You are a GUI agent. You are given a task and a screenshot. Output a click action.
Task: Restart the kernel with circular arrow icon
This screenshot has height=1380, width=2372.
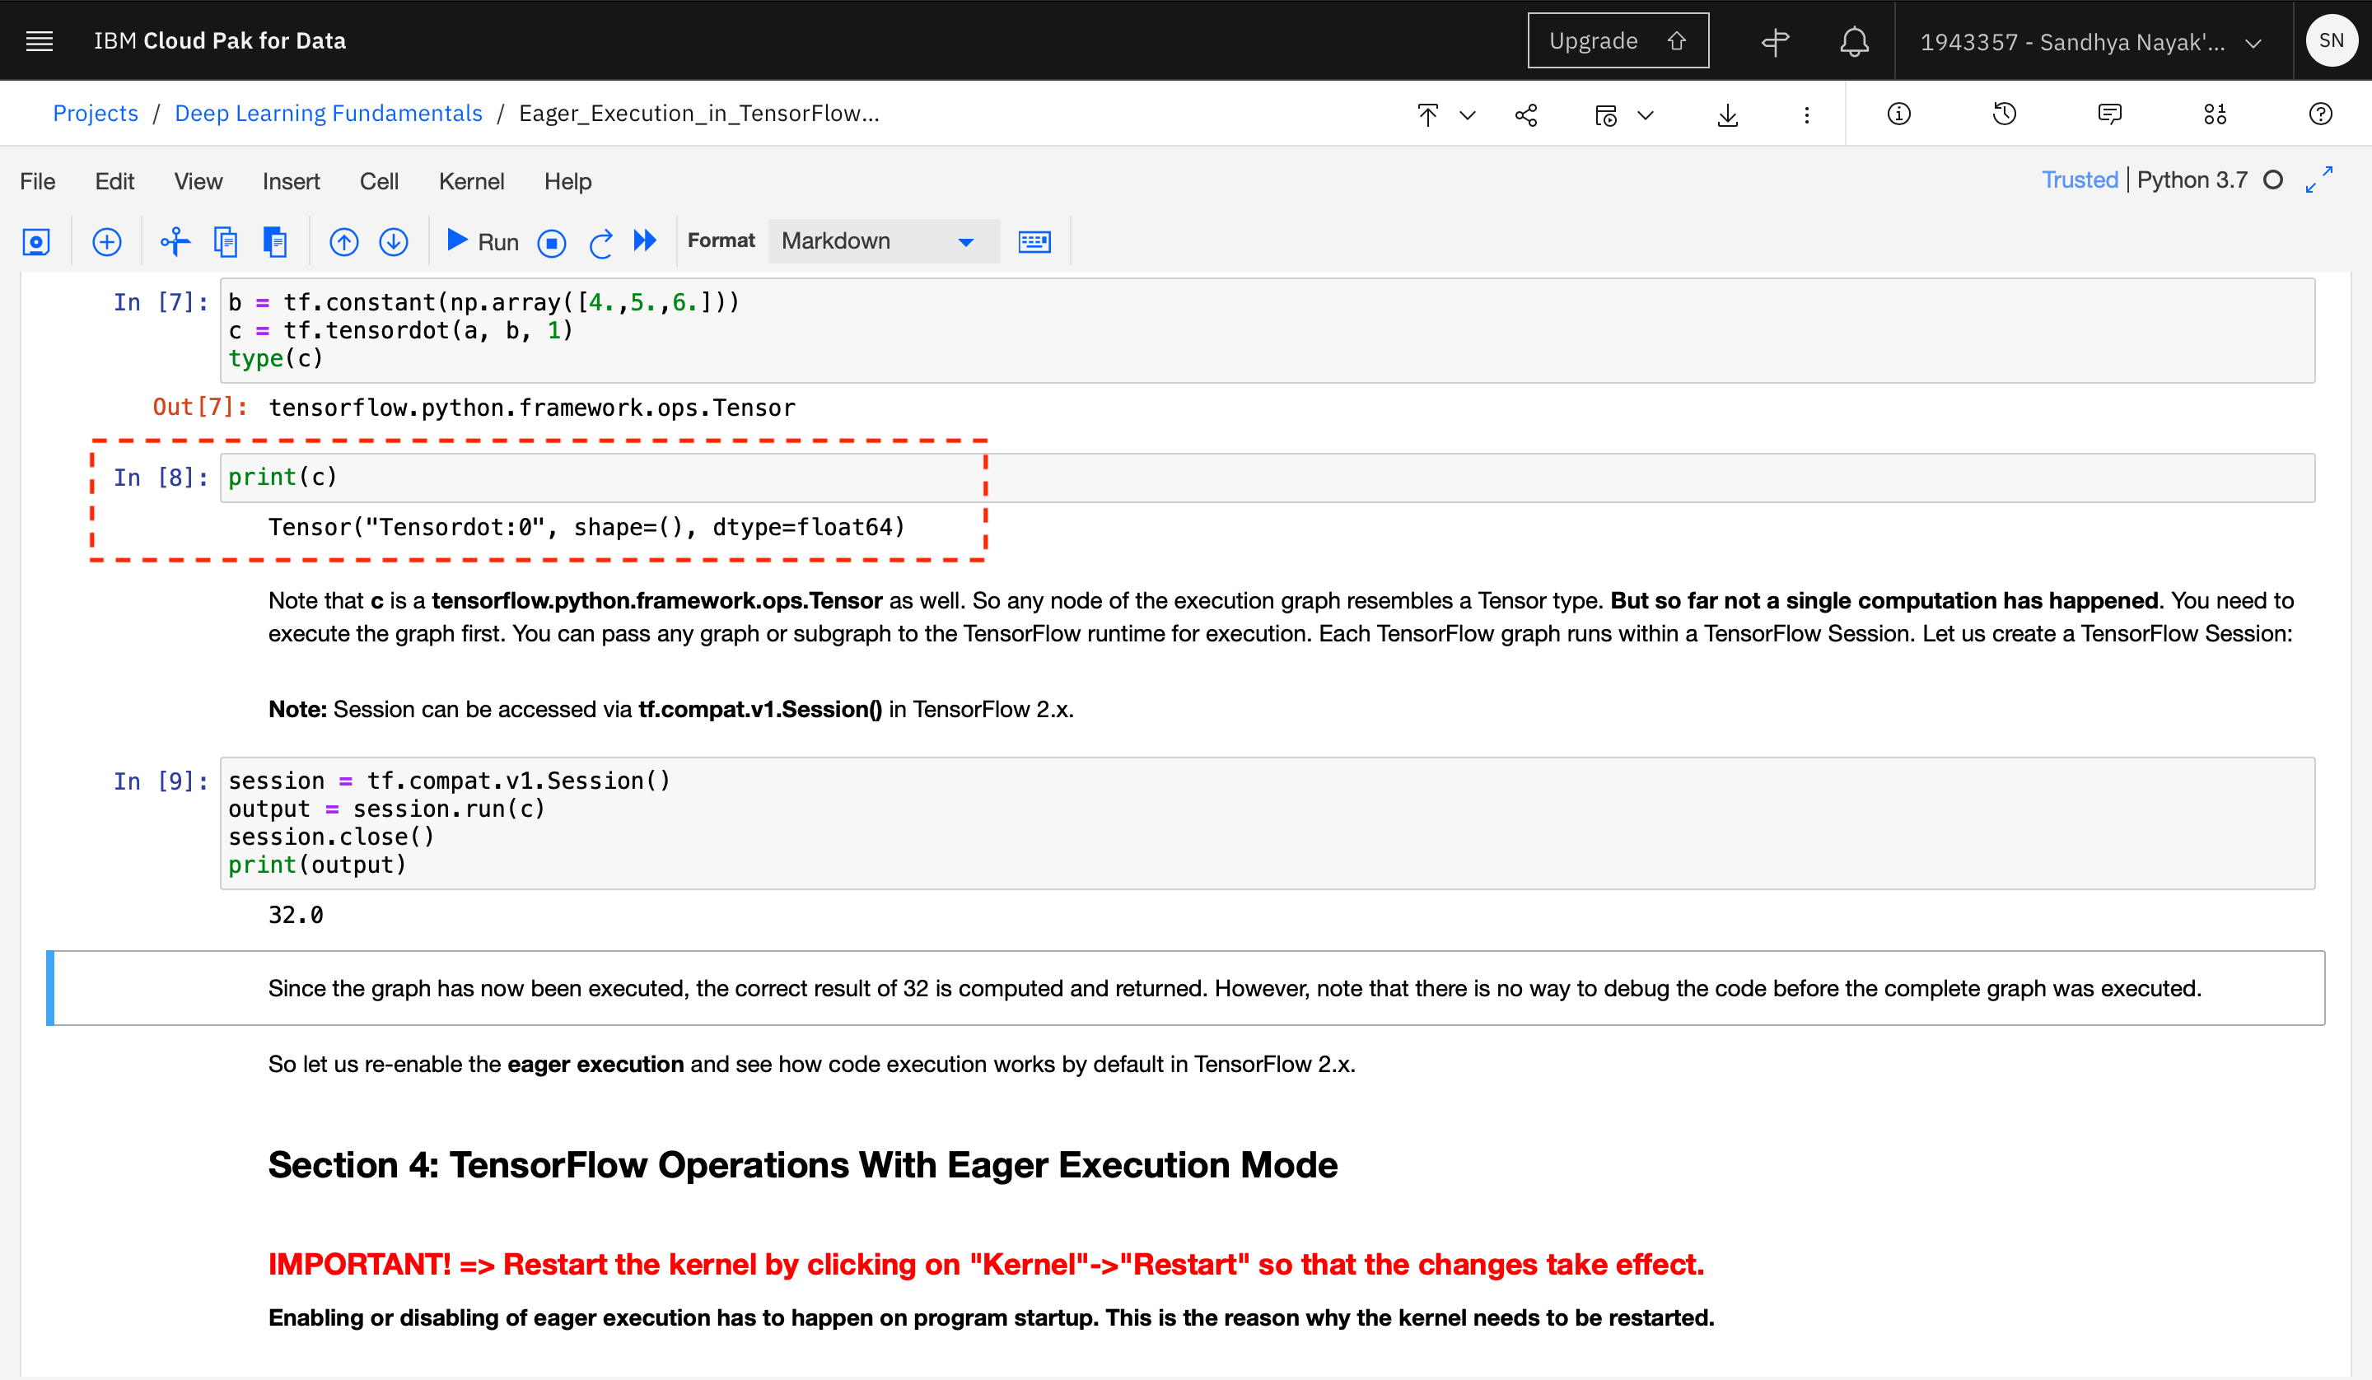[x=601, y=241]
